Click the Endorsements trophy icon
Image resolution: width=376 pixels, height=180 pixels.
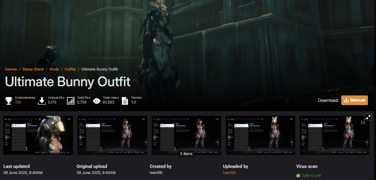tap(9, 101)
